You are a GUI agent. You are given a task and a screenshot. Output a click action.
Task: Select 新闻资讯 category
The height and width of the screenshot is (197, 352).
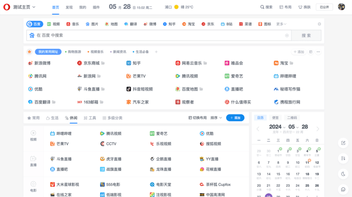pyautogui.click(x=118, y=52)
